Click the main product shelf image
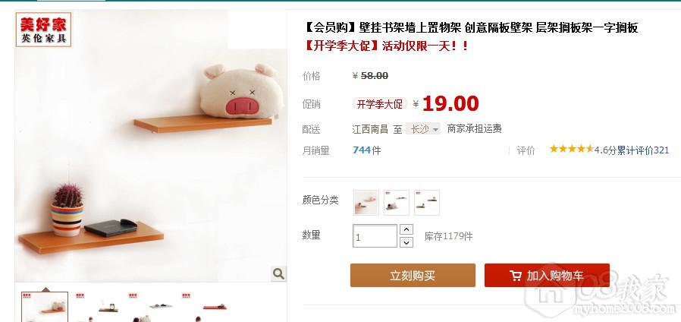Image resolution: width=681 pixels, height=322 pixels. [x=151, y=146]
